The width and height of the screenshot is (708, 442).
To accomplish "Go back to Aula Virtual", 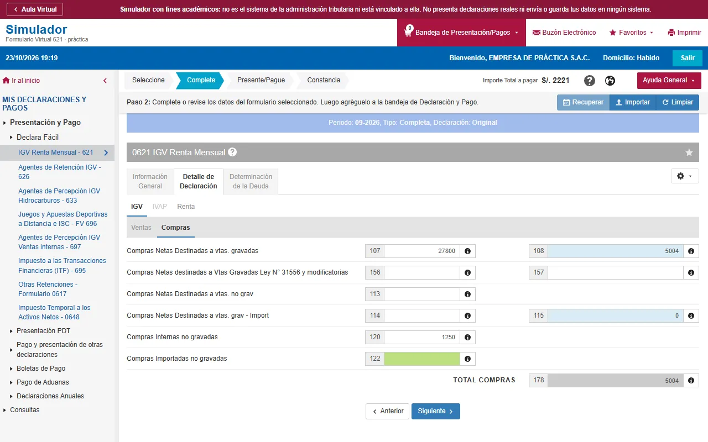I will 35,9.
